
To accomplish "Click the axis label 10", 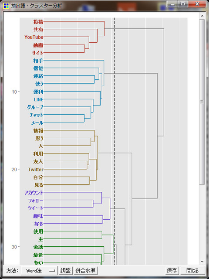I will point(14,92).
